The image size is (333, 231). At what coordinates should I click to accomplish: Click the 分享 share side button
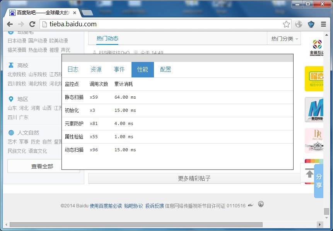(x=319, y=181)
